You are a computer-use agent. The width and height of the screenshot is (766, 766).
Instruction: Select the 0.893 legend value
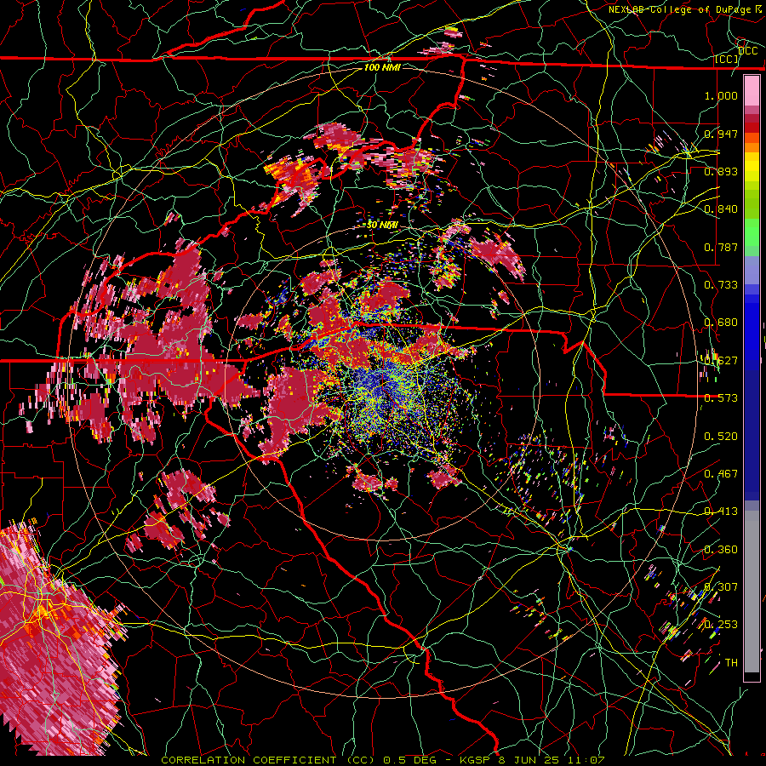[721, 171]
